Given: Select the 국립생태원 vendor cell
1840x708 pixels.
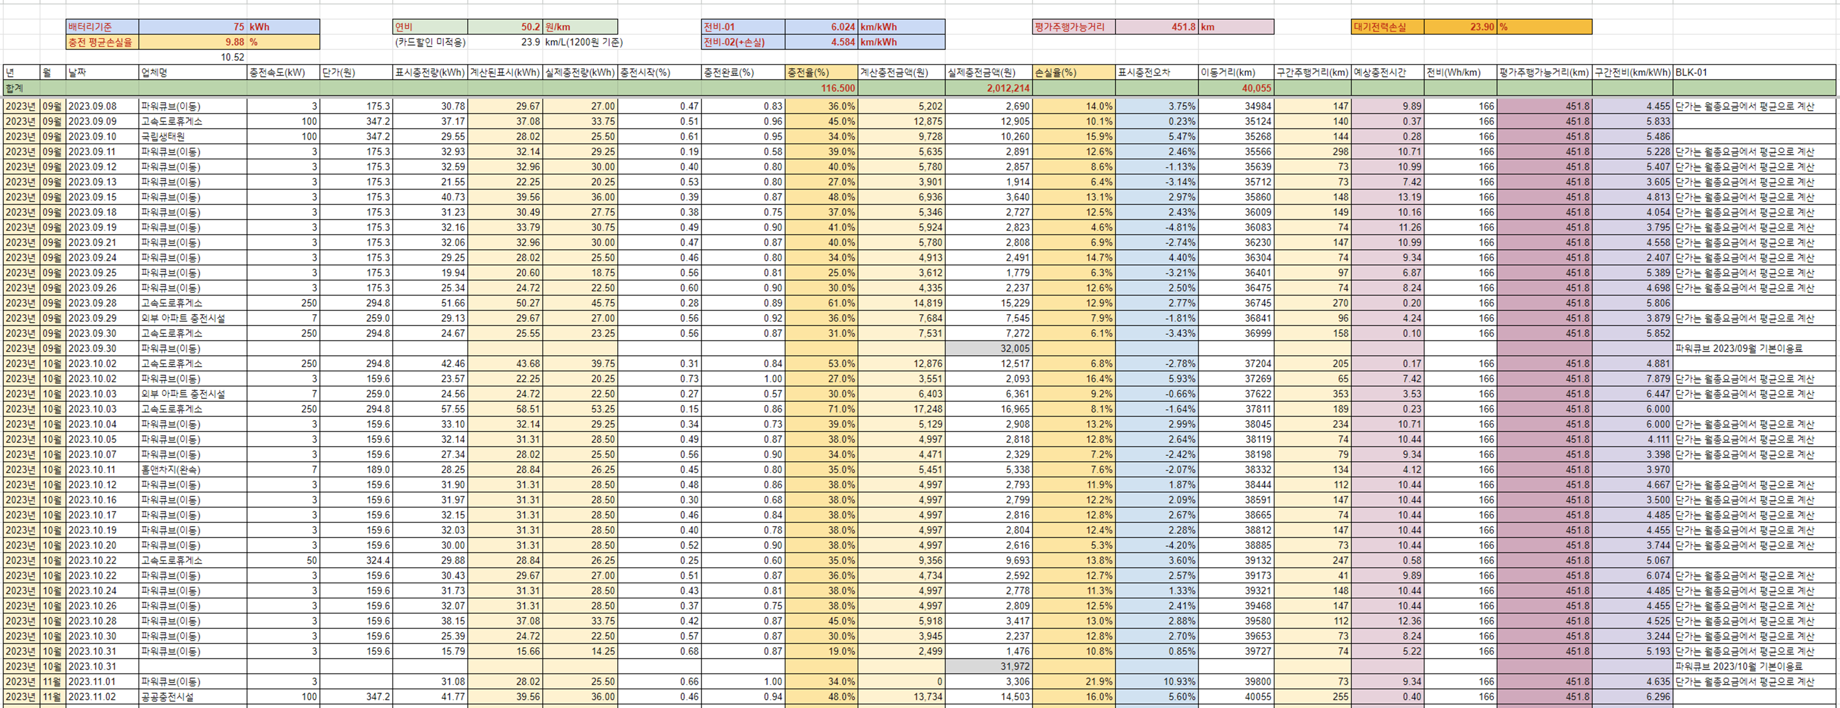Looking at the screenshot, I should (192, 137).
